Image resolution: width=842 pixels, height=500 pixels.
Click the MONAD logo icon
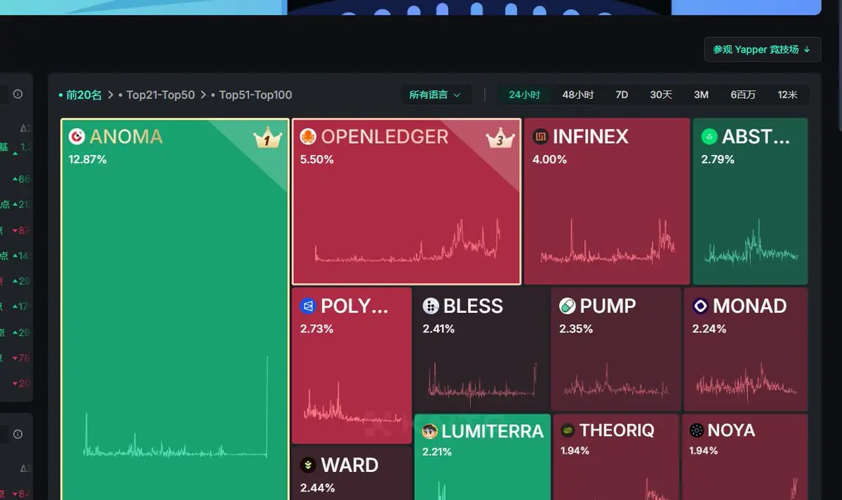click(x=700, y=306)
